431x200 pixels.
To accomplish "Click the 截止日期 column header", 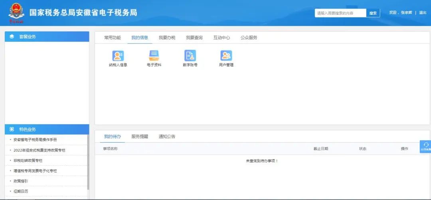I will click(x=321, y=149).
